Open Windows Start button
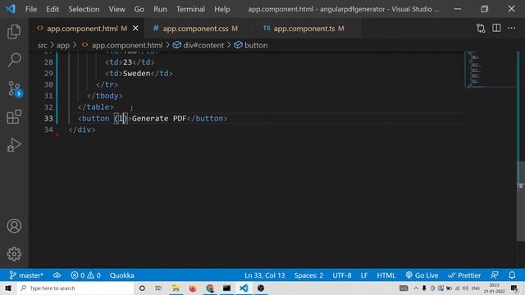The width and height of the screenshot is (525, 295). click(x=8, y=288)
